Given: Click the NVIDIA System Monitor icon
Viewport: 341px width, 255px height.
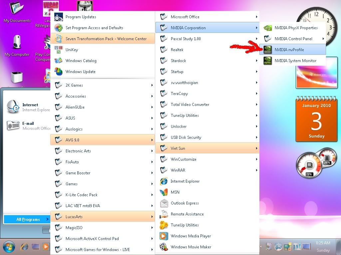Looking at the screenshot, I should pyautogui.click(x=267, y=61).
